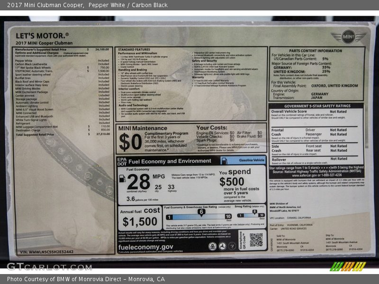Click 'STEPTRONIC Automatic Trans.' row
The width and height of the screenshot is (379, 284).
tap(62, 71)
